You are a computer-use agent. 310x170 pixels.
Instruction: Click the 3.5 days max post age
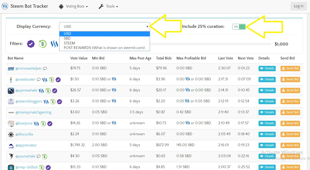pyautogui.click(x=136, y=112)
